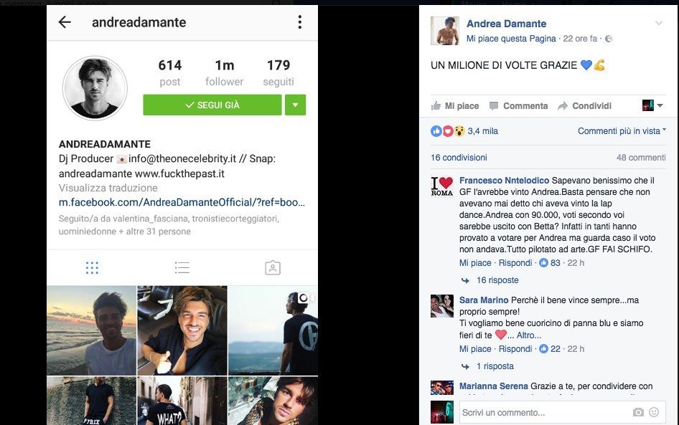Image resolution: width=679 pixels, height=425 pixels.
Task: Click the Condividi share arrow
Action: 563,106
